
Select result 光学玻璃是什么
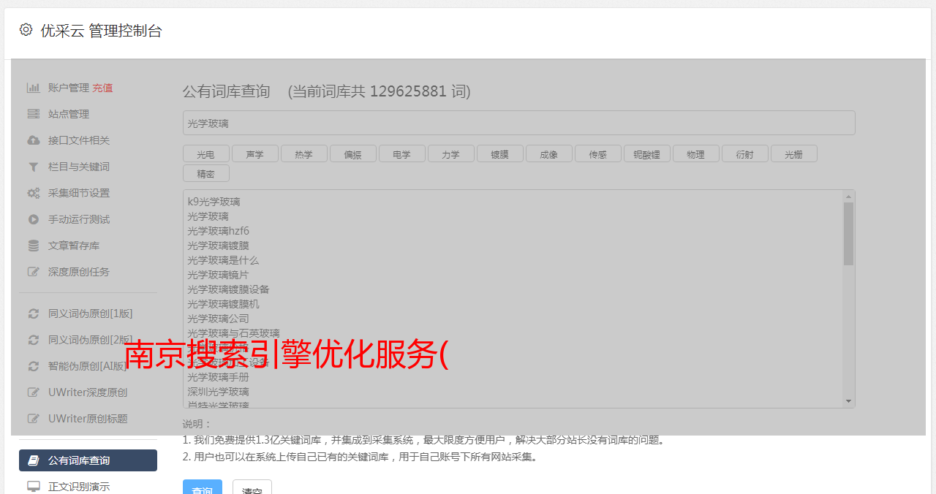[223, 260]
